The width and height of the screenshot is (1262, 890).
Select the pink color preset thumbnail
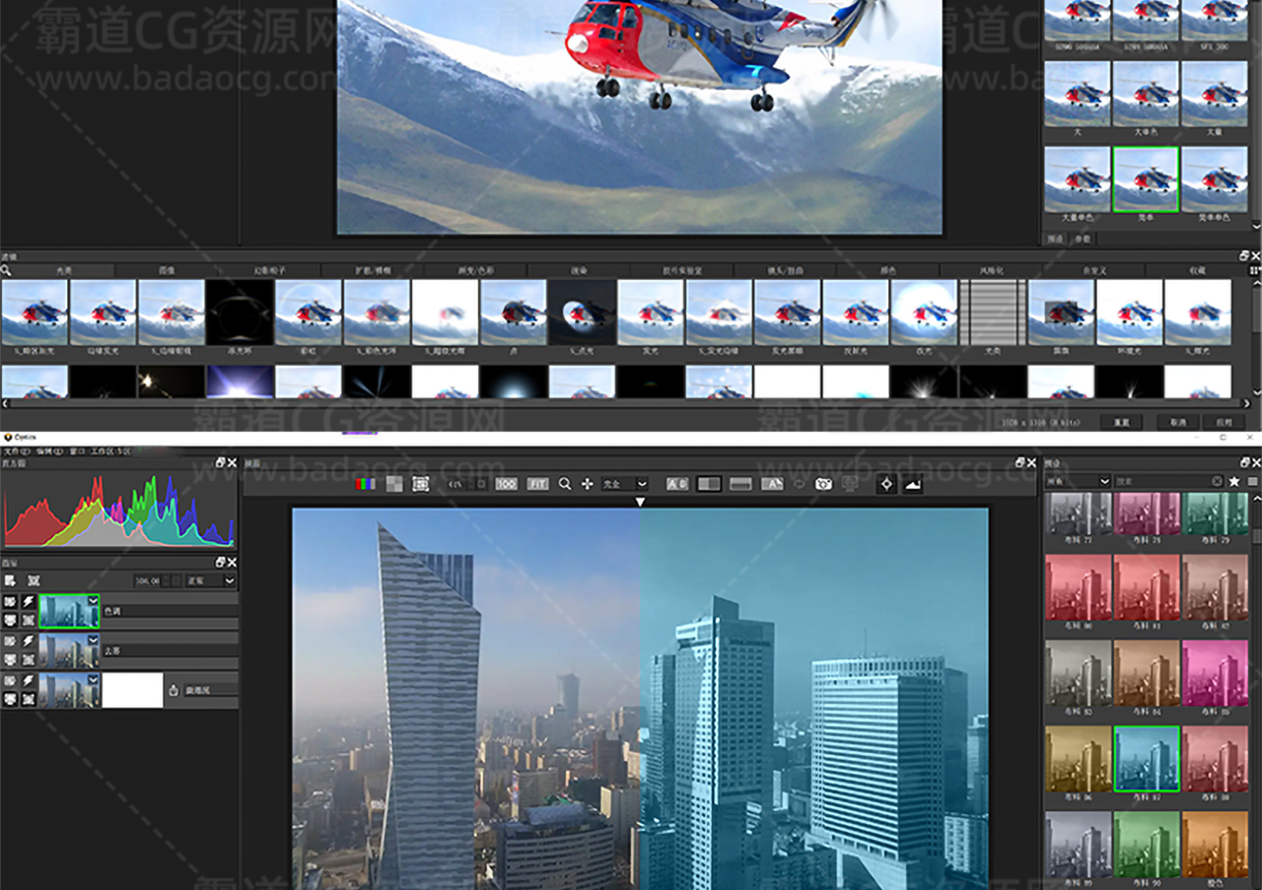click(x=1215, y=673)
